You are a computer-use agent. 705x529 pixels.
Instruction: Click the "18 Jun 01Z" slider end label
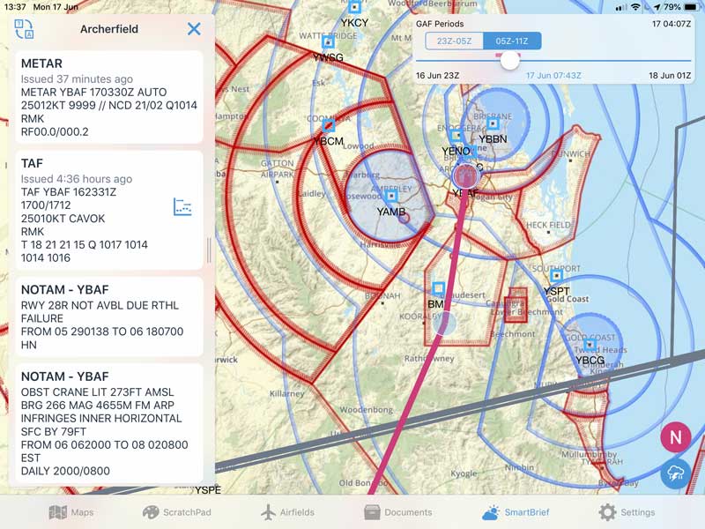click(x=670, y=76)
